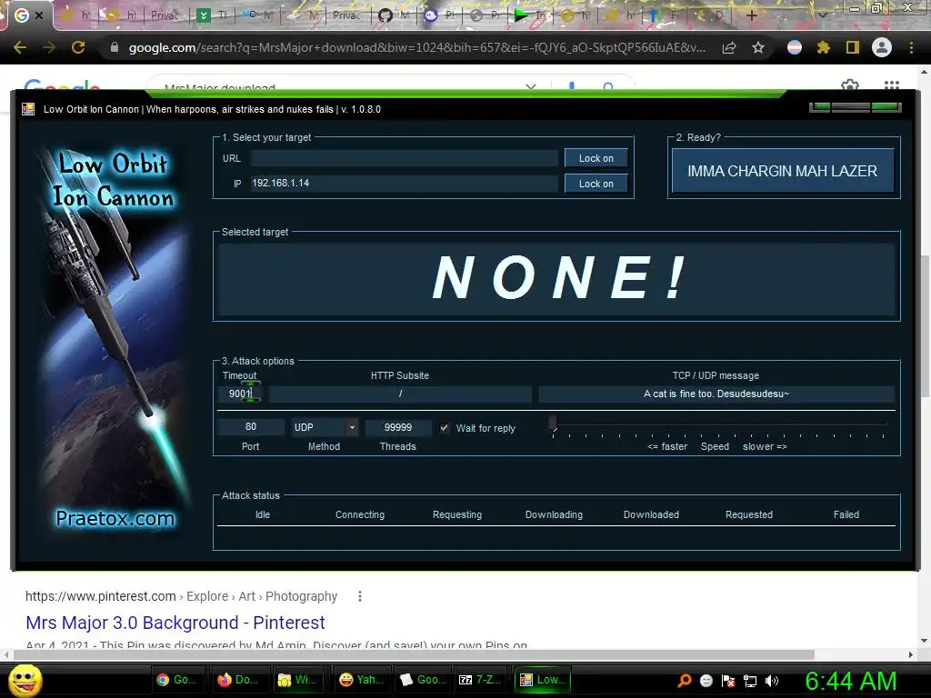Click the Chrome address bar URL

click(x=416, y=47)
